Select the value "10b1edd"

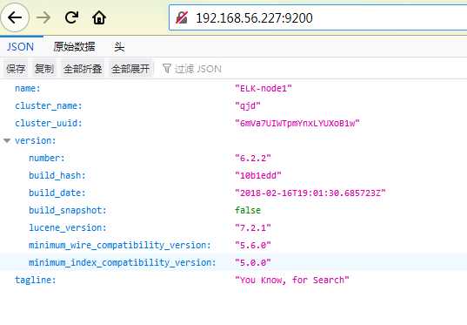coord(258,175)
